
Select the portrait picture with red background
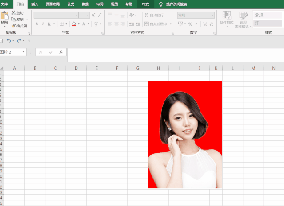(x=184, y=134)
